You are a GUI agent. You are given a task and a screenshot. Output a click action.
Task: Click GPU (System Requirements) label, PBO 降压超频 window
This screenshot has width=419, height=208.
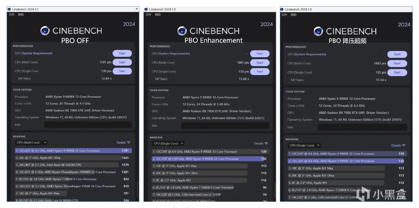(307, 54)
